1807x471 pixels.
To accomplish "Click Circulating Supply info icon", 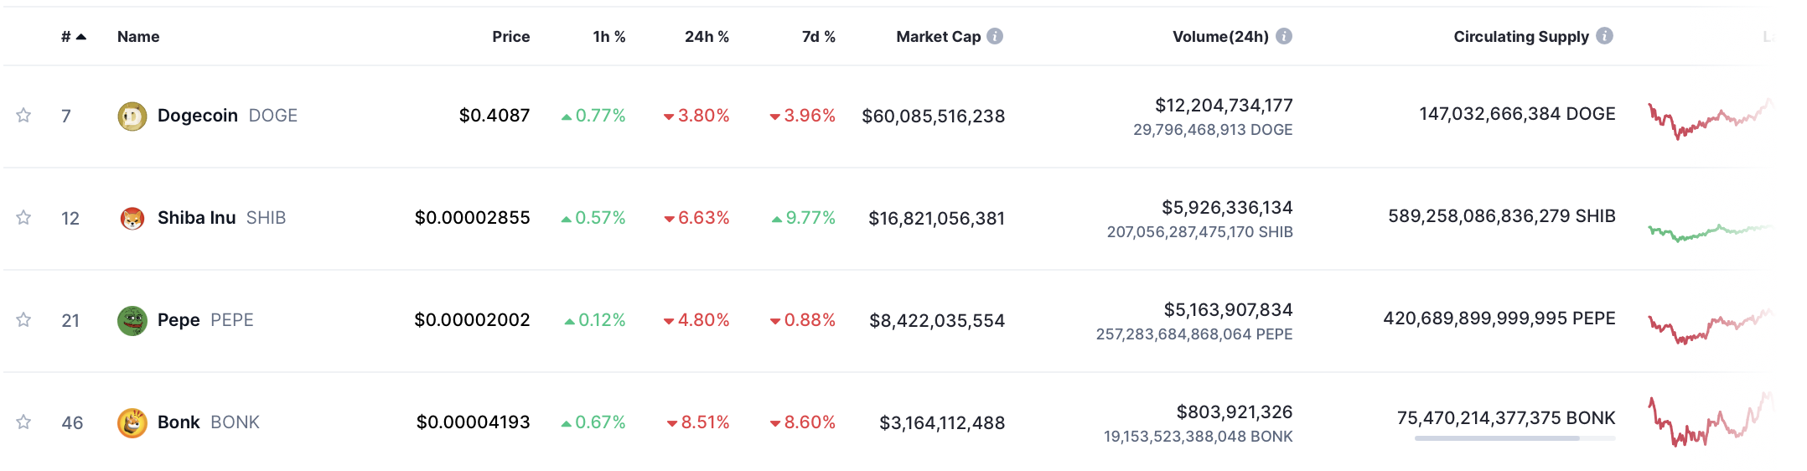I will point(1604,36).
